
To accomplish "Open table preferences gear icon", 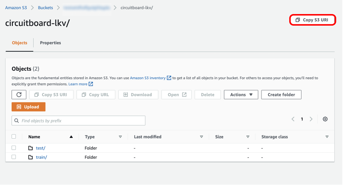I will [325, 119].
